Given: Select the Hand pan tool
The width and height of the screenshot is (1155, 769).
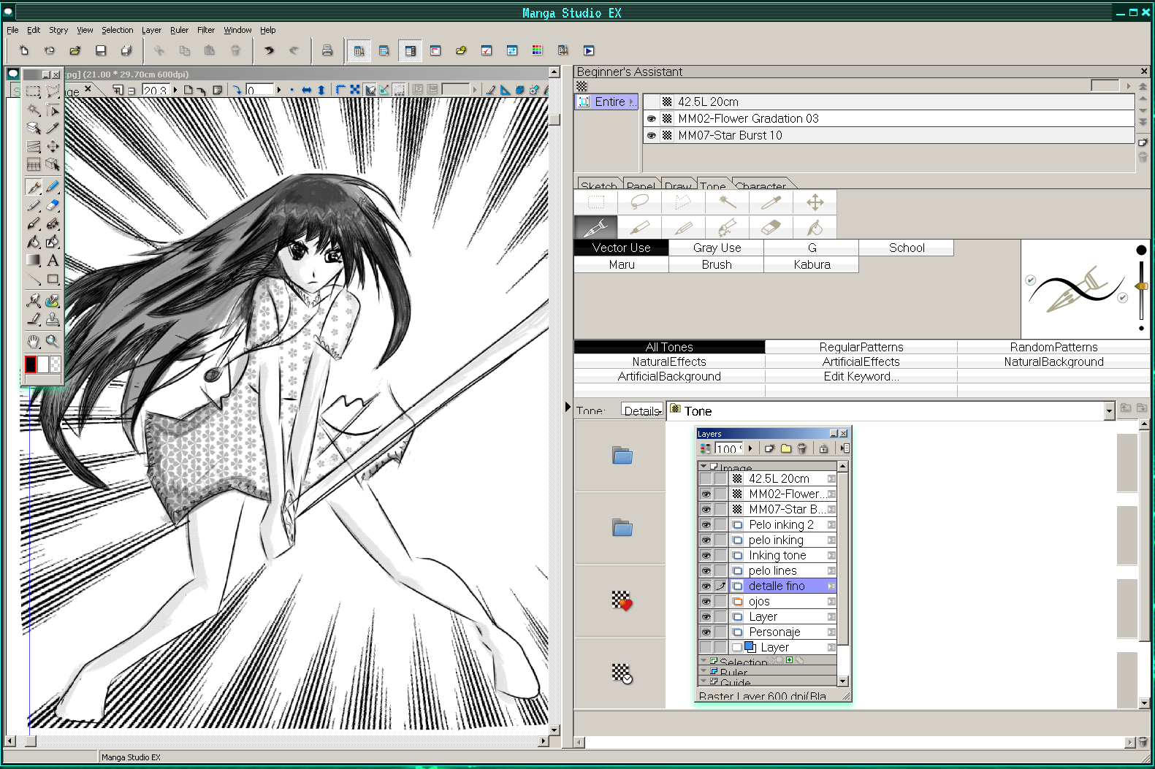Looking at the screenshot, I should [34, 340].
